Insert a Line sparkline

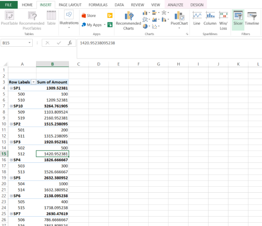(197, 18)
